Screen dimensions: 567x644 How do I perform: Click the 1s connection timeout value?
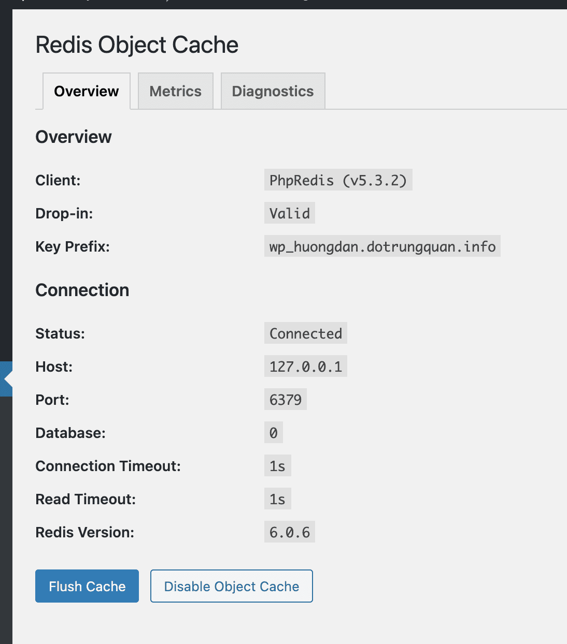pos(277,465)
